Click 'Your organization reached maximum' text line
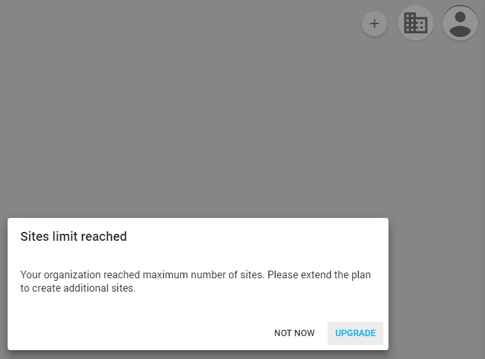This screenshot has width=485, height=359. coord(196,275)
